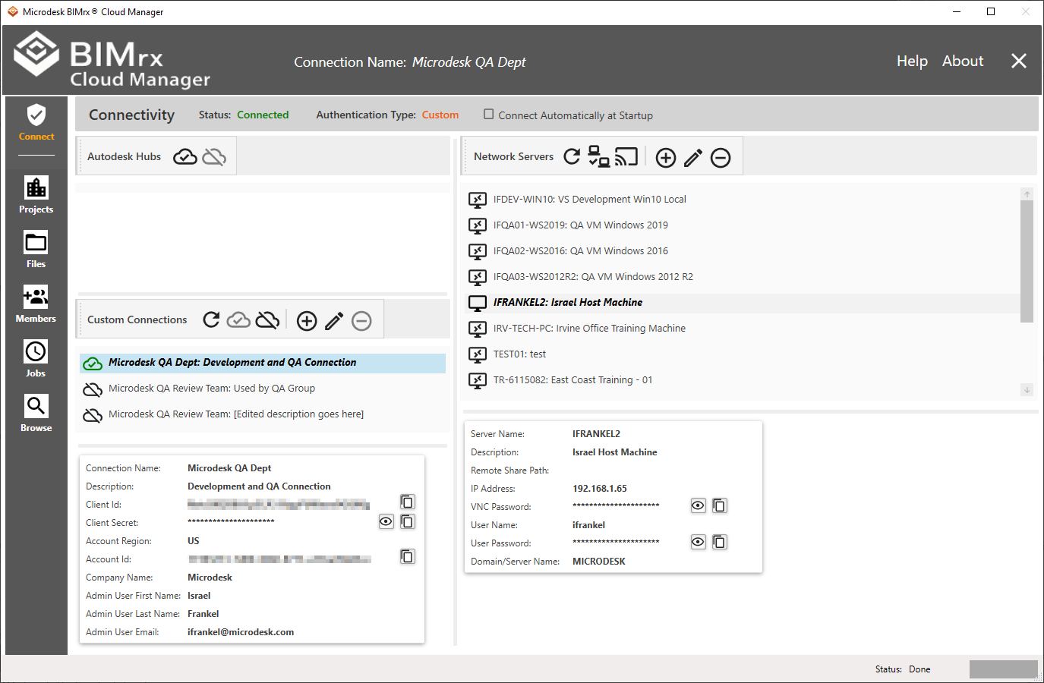
Task: Reveal the Client Secret value
Action: [x=386, y=521]
